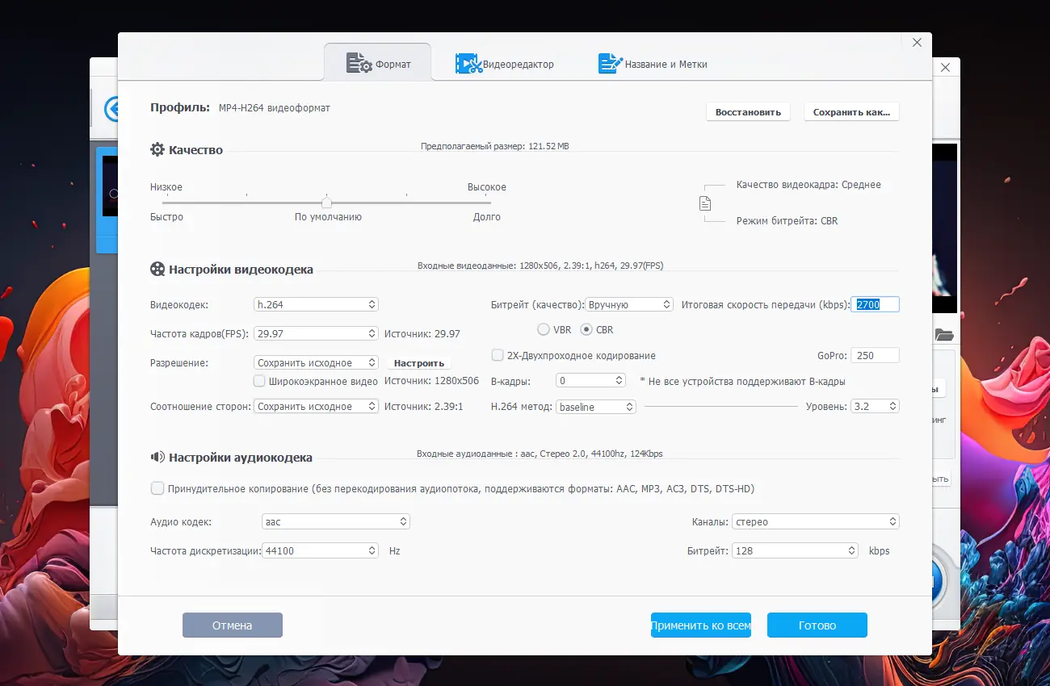The image size is (1050, 686).
Task: Click the Сохранить как... button
Action: point(851,112)
